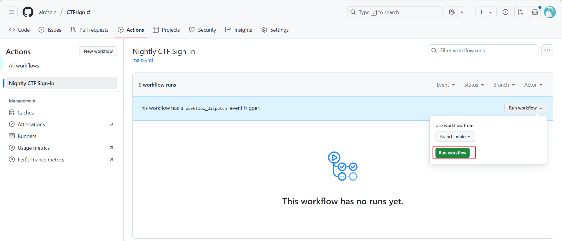Expand the Actor filter dropdown
The image size is (562, 241).
click(533, 85)
